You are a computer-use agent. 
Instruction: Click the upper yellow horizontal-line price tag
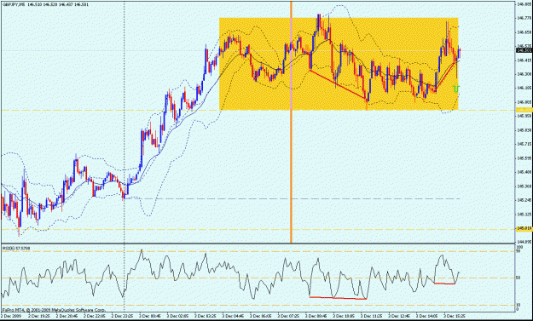[524, 110]
